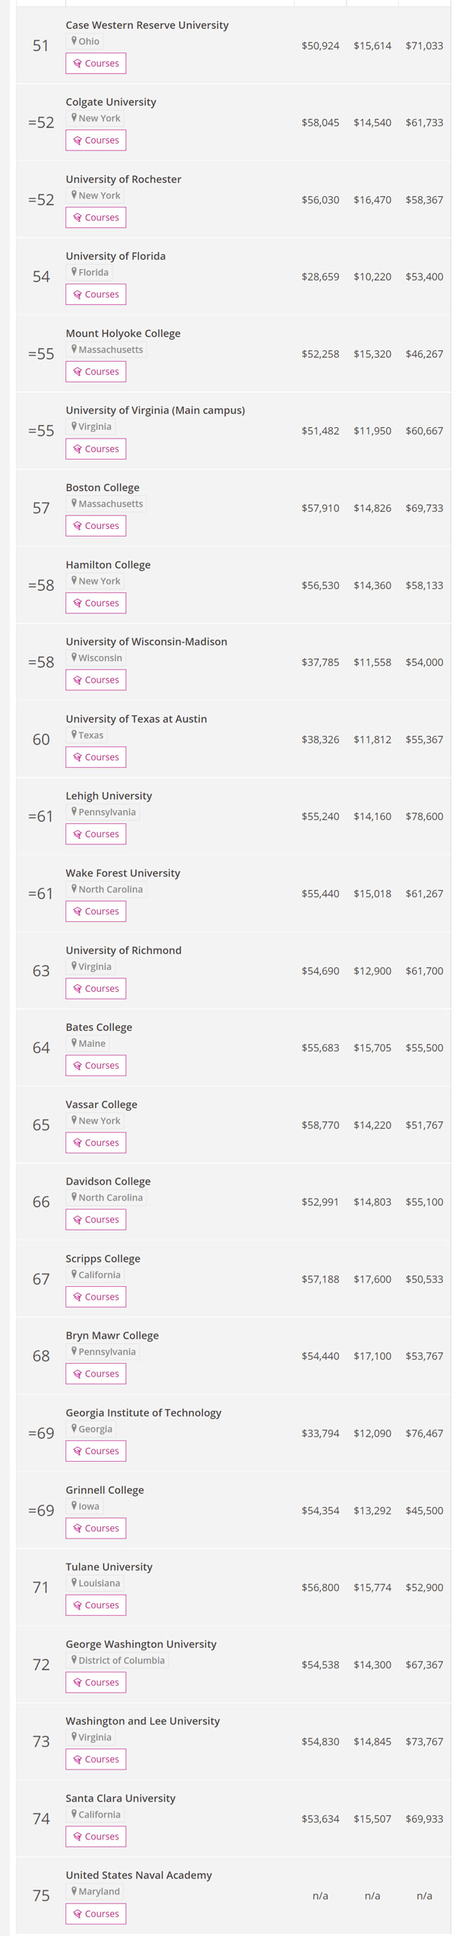
Task: Click location pin icon beside Wisconsin
Action: click(x=74, y=657)
